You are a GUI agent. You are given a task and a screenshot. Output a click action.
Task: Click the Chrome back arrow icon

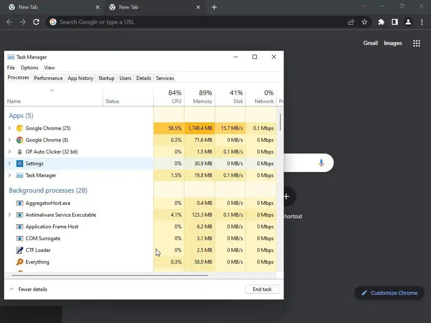click(x=9, y=22)
